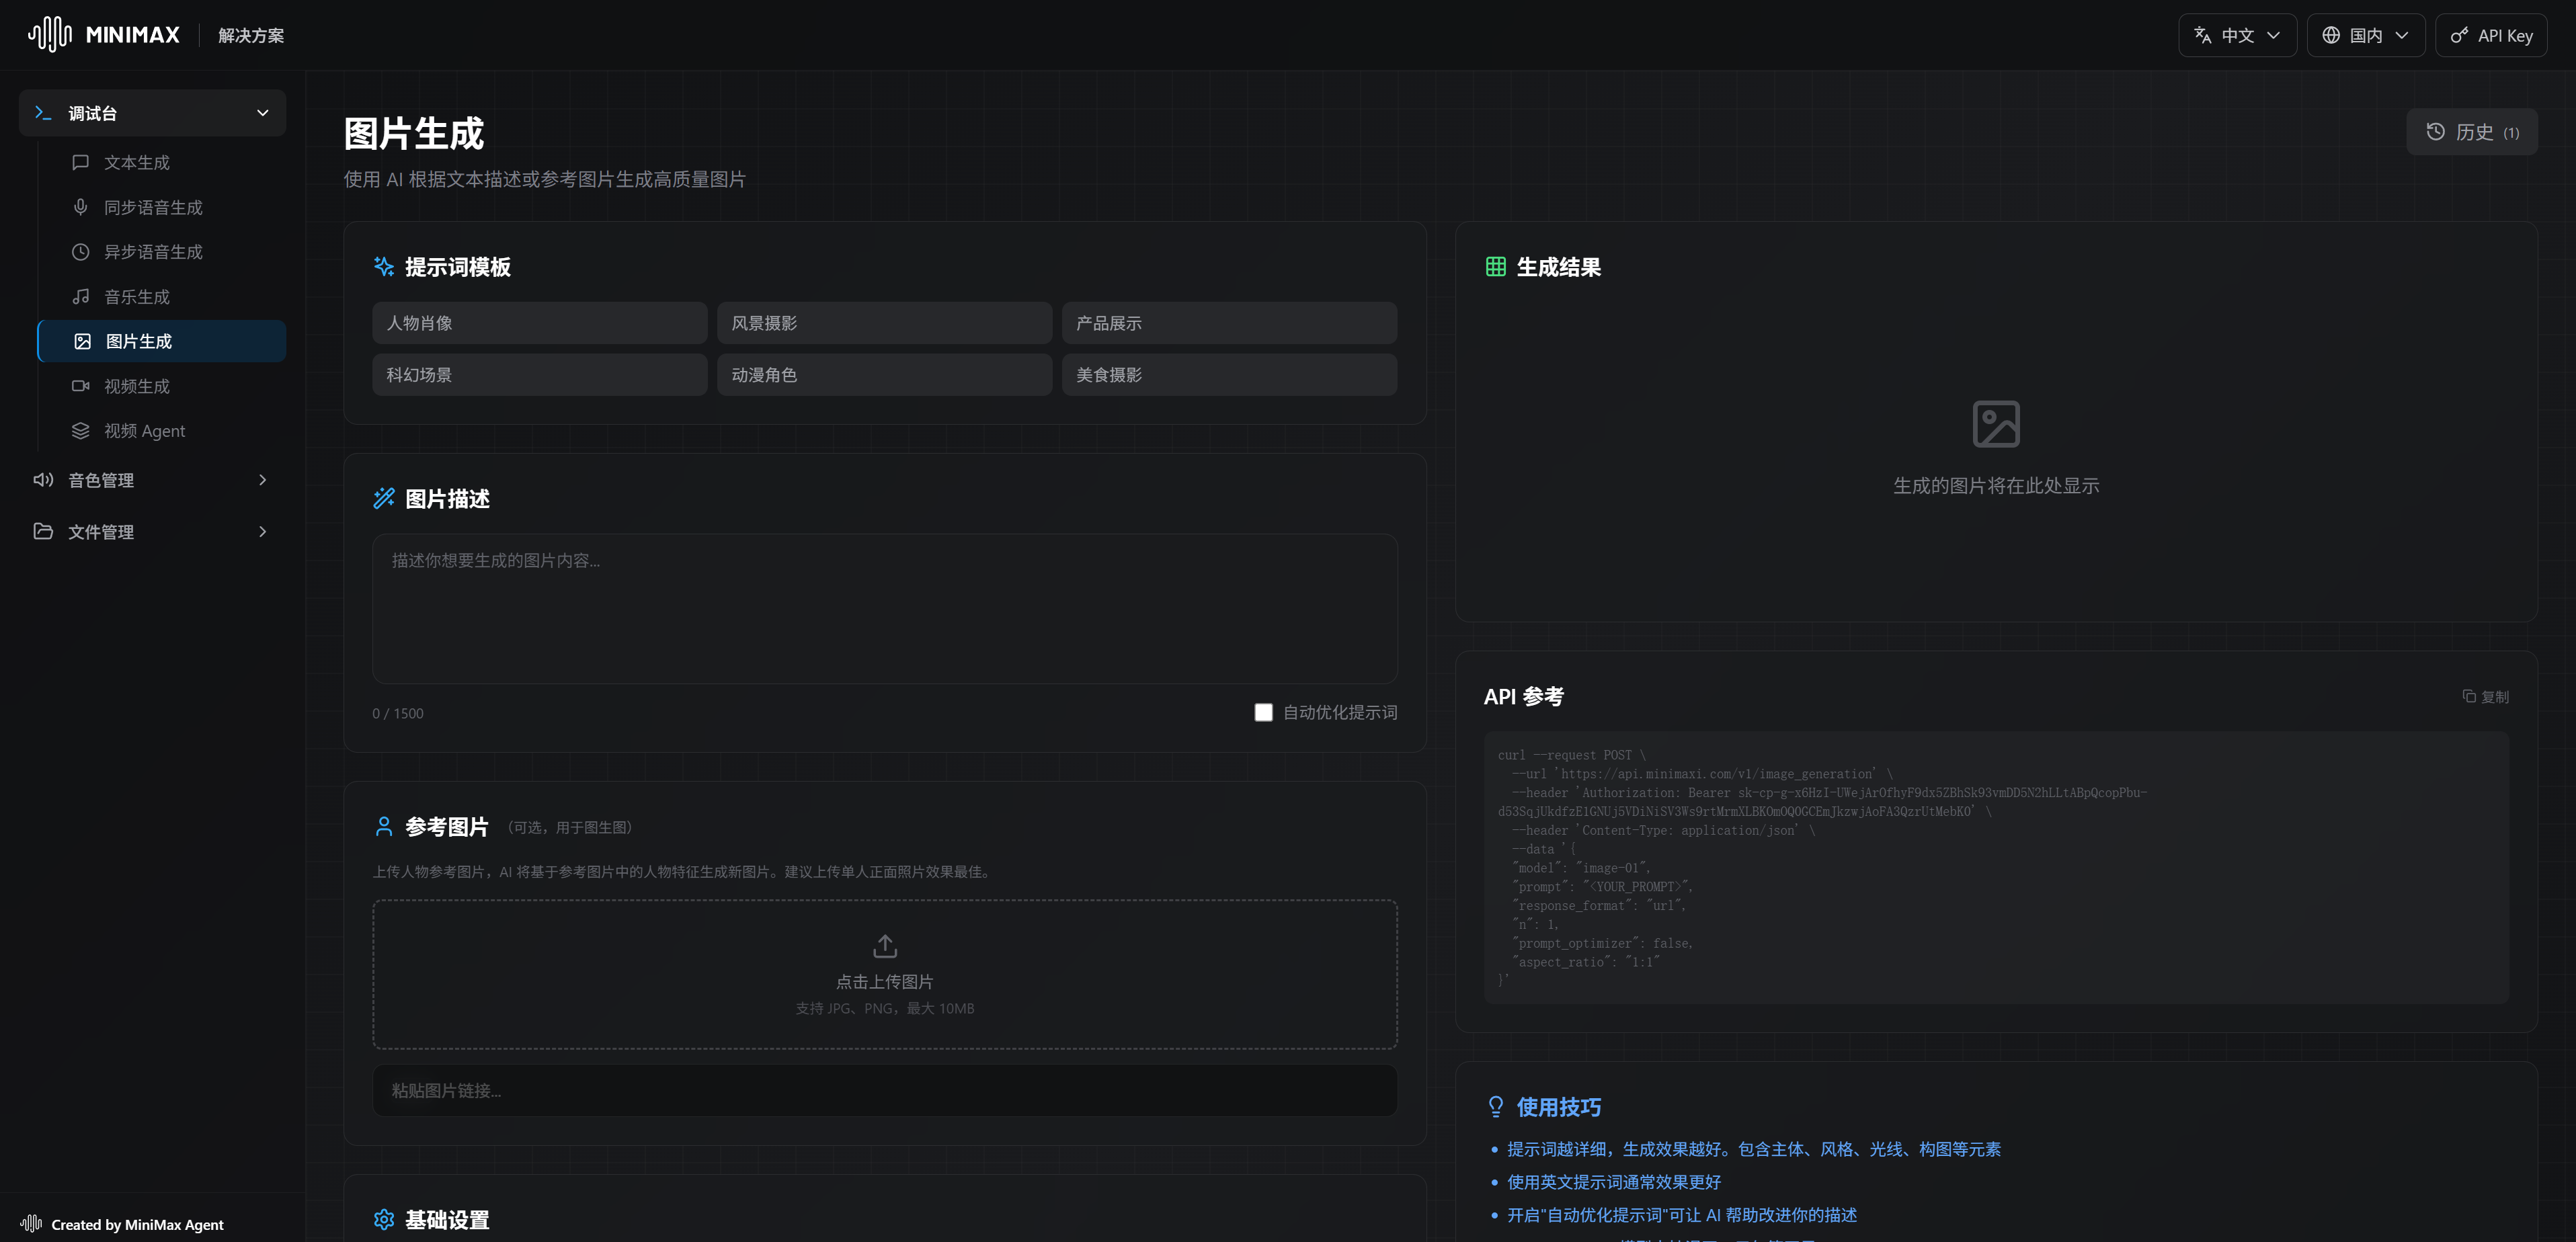Choose the 人物肖像 prompt template

click(540, 323)
